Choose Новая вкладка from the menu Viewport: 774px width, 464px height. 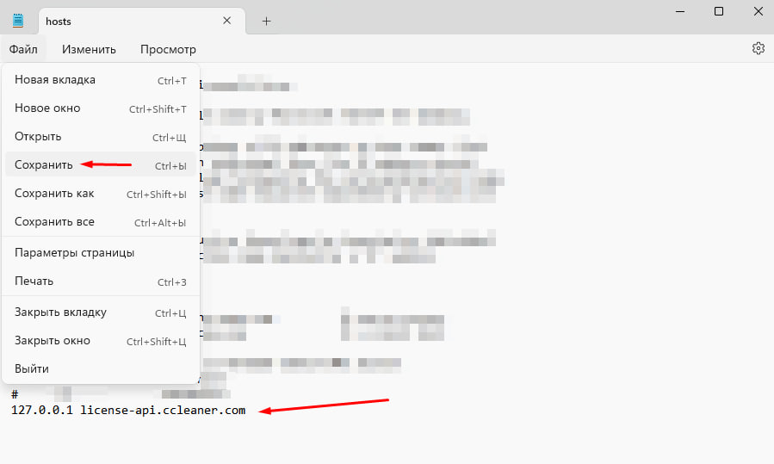click(x=101, y=80)
